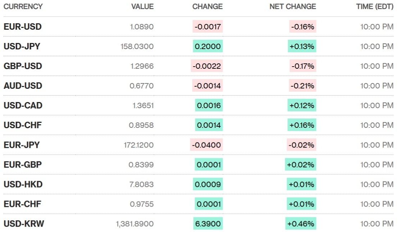This screenshot has height=232, width=398.
Task: Select the AUD-USD currency pair
Action: pyautogui.click(x=23, y=86)
